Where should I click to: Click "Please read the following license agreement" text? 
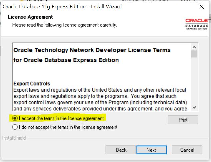tap(65, 25)
